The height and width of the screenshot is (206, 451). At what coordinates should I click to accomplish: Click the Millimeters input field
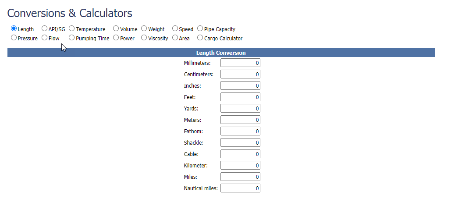click(x=240, y=63)
